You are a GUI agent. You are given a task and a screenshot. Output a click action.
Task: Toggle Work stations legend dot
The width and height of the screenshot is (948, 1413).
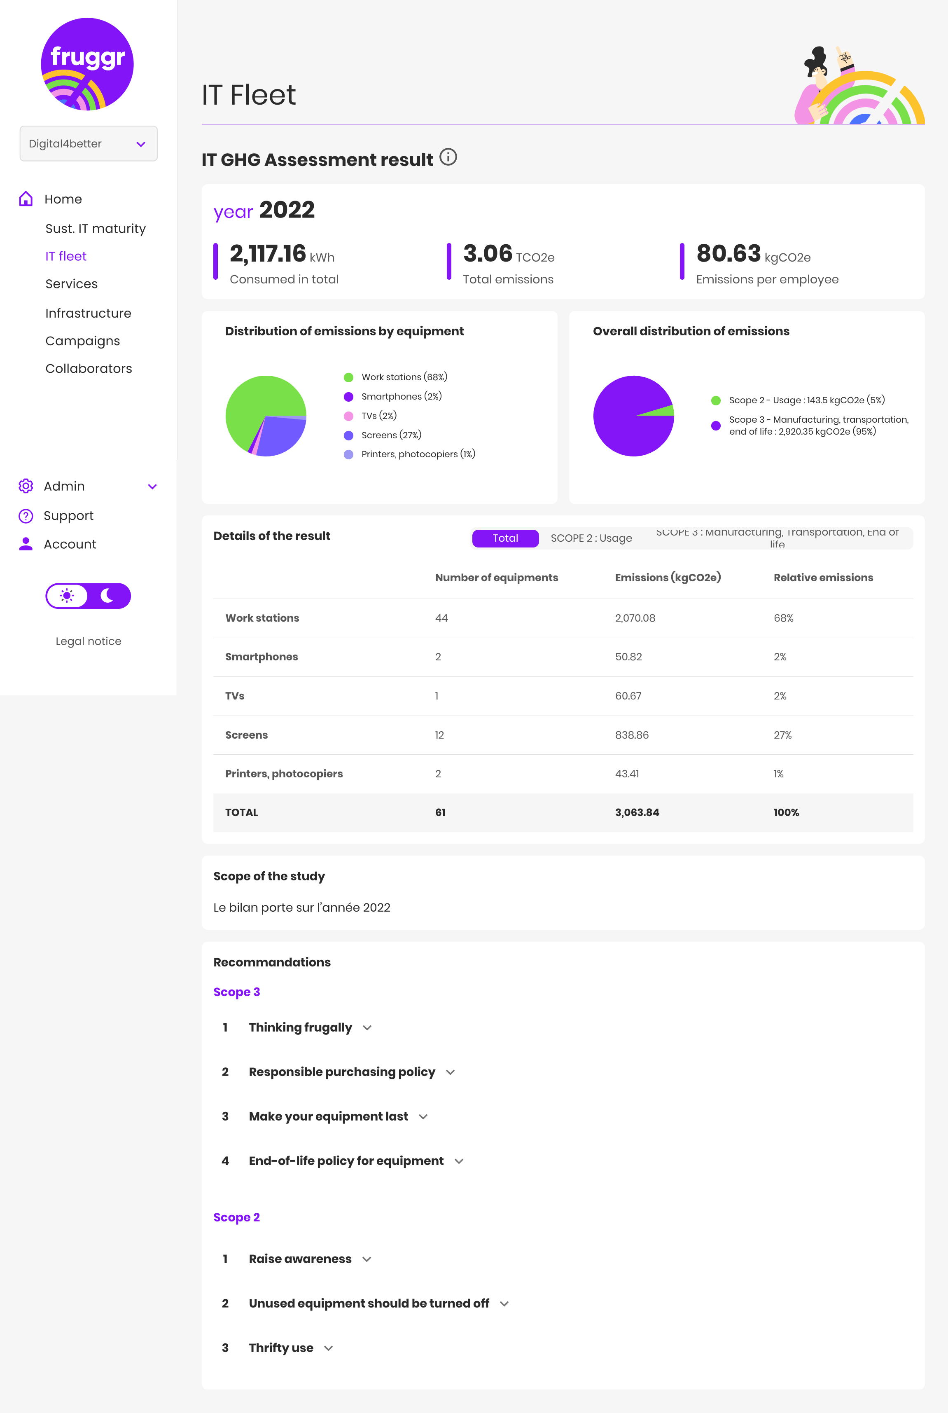(348, 377)
